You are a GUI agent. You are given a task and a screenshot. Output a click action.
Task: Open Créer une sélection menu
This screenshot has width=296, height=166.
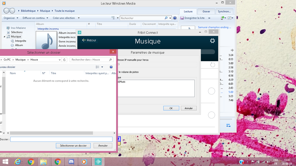66,18
